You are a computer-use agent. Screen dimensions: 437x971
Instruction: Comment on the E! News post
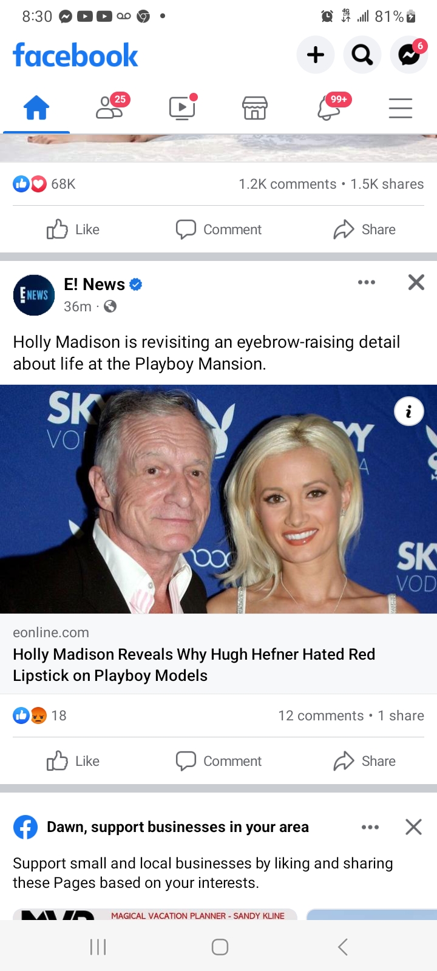tap(218, 761)
